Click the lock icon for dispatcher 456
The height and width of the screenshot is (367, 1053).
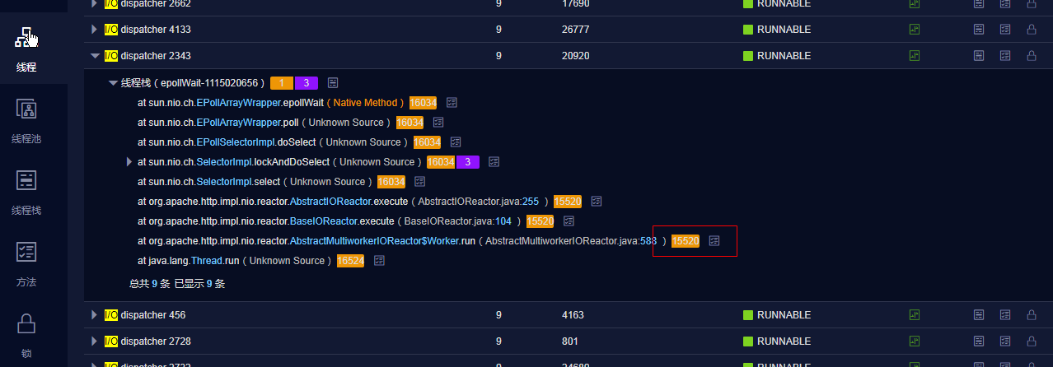coord(1031,315)
